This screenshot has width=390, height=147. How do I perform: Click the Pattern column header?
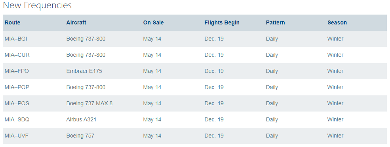[x=275, y=22]
